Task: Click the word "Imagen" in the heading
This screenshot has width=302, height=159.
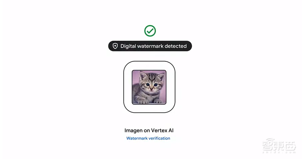Action: click(x=133, y=131)
